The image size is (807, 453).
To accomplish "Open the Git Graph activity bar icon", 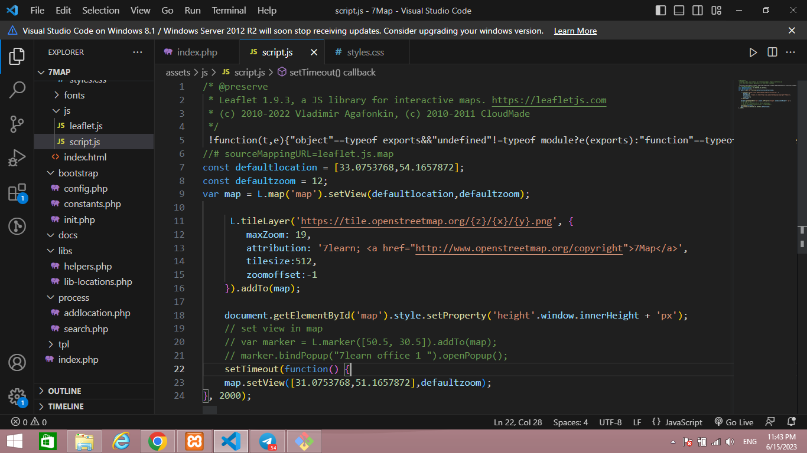I will tap(17, 226).
